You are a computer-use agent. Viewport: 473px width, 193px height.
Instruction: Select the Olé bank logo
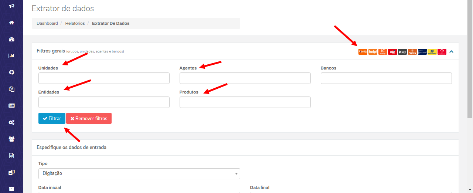[x=392, y=52]
